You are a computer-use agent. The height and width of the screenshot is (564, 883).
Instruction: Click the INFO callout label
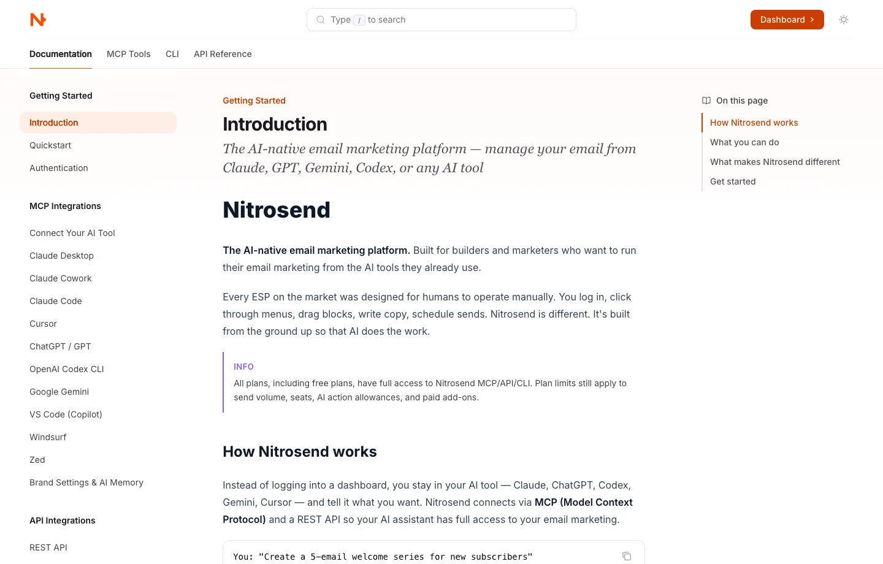(x=243, y=367)
